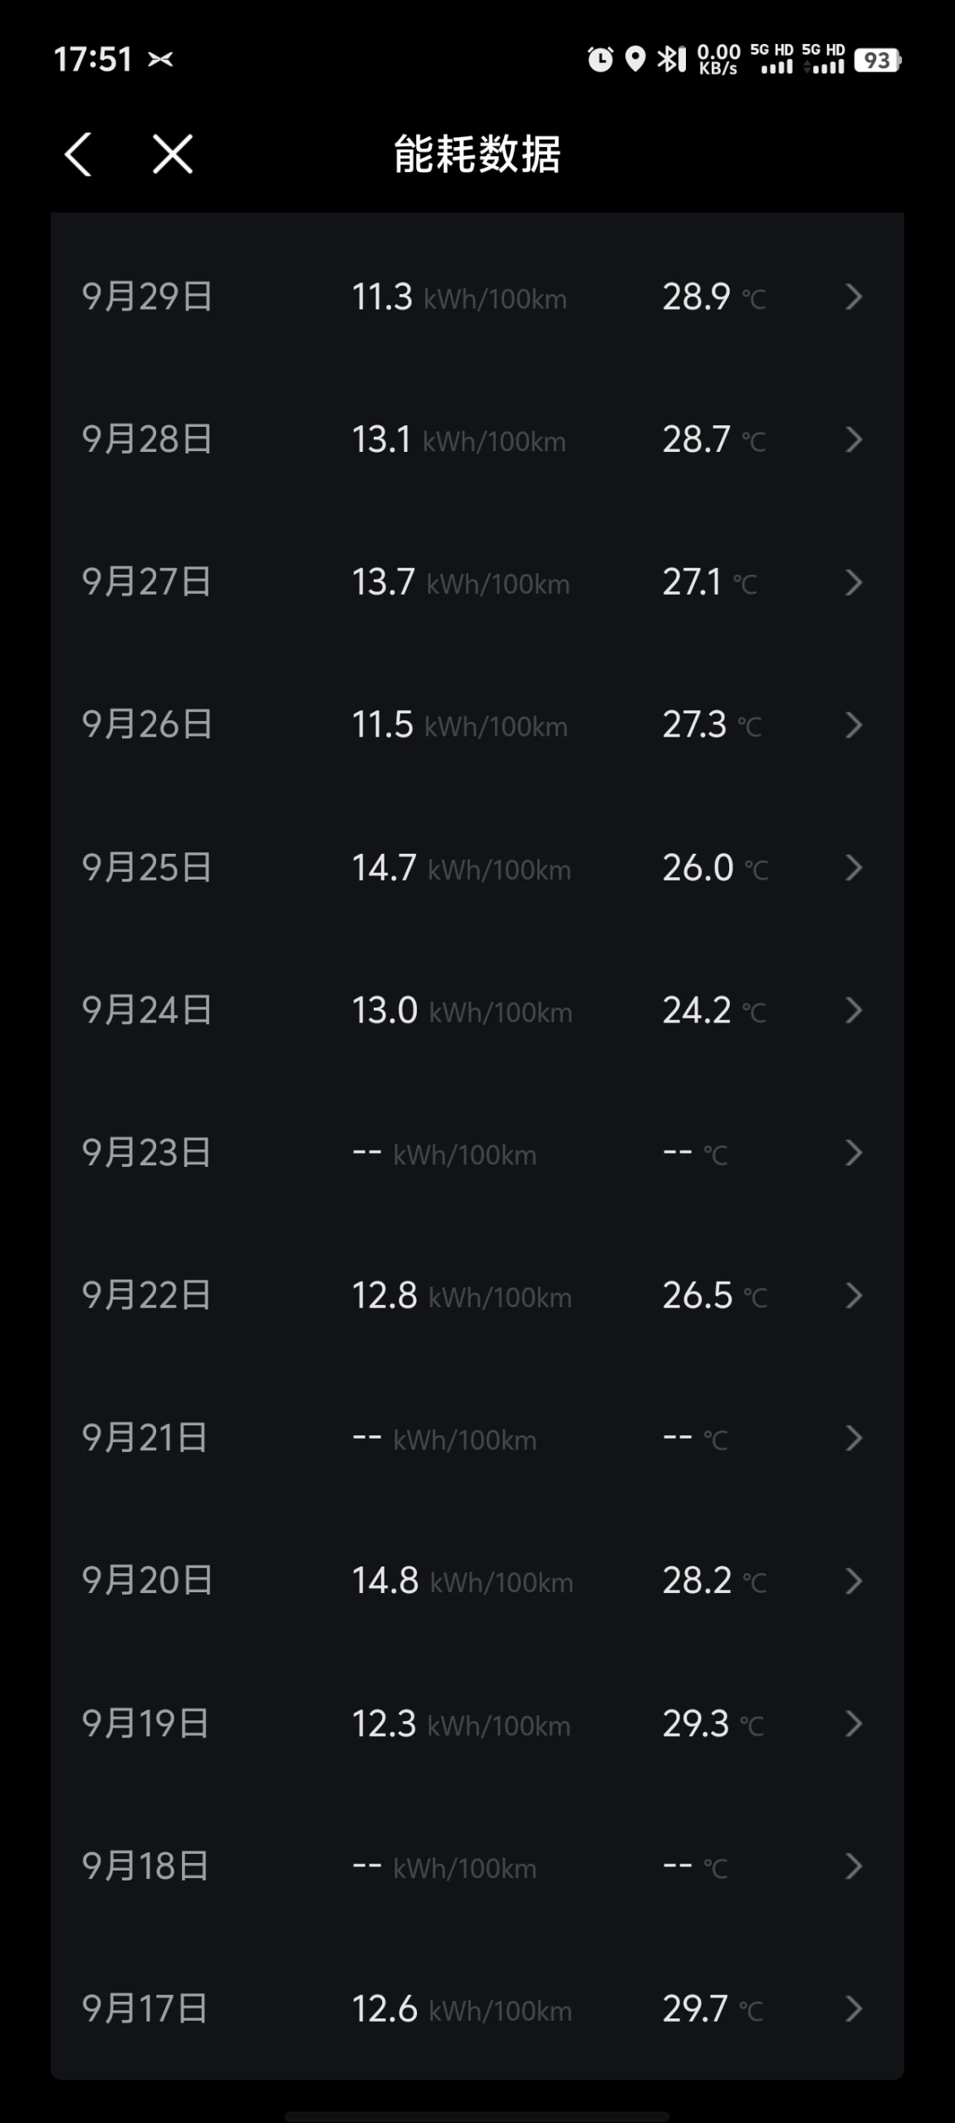Tap the 能耗数据 page title
This screenshot has height=2123, width=955.
(x=477, y=154)
